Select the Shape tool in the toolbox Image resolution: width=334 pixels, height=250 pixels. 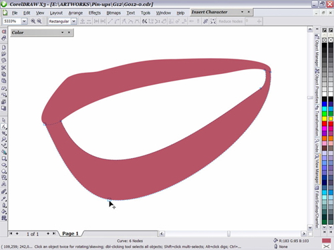(4, 127)
